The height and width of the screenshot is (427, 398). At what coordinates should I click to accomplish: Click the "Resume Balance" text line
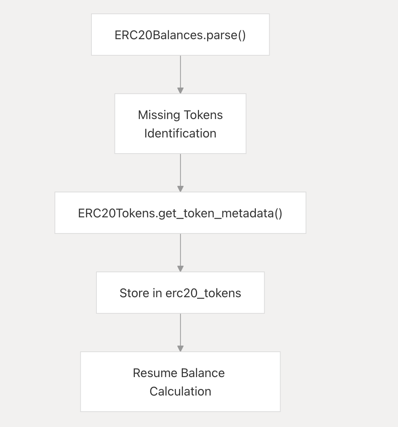coord(179,373)
